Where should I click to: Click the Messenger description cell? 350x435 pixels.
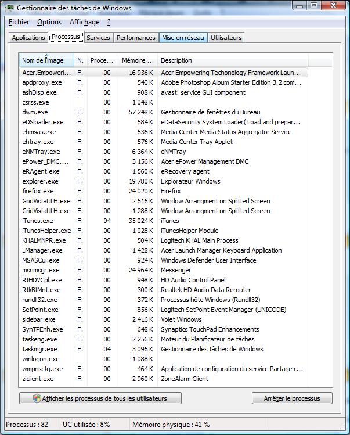[176, 270]
